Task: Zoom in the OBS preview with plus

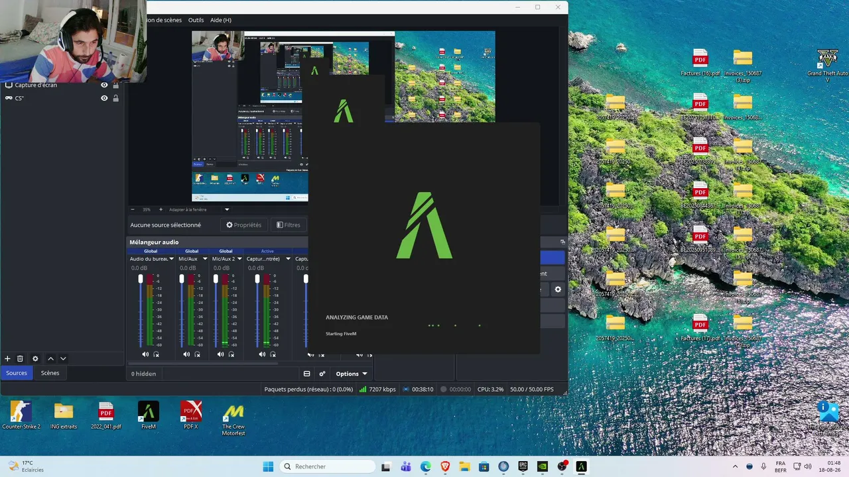Action: tap(161, 209)
